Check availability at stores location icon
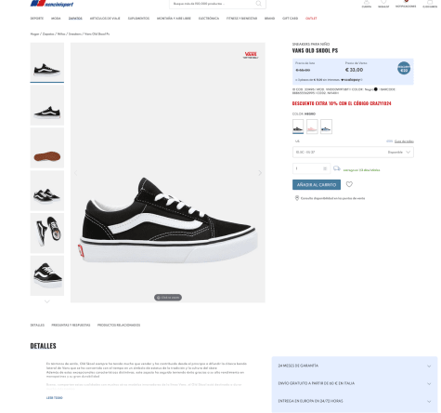Viewport: 441px width, 413px height. point(296,198)
